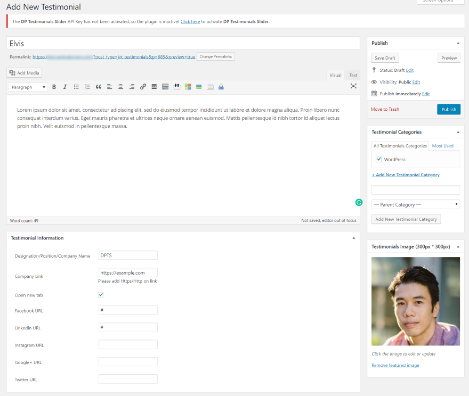This screenshot has height=396, width=469.
Task: Click the blue Publish button
Action: click(x=448, y=109)
